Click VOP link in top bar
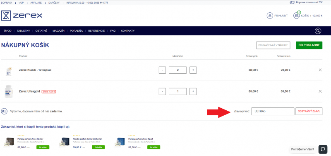This screenshot has width=331, height=156. coord(21,3)
